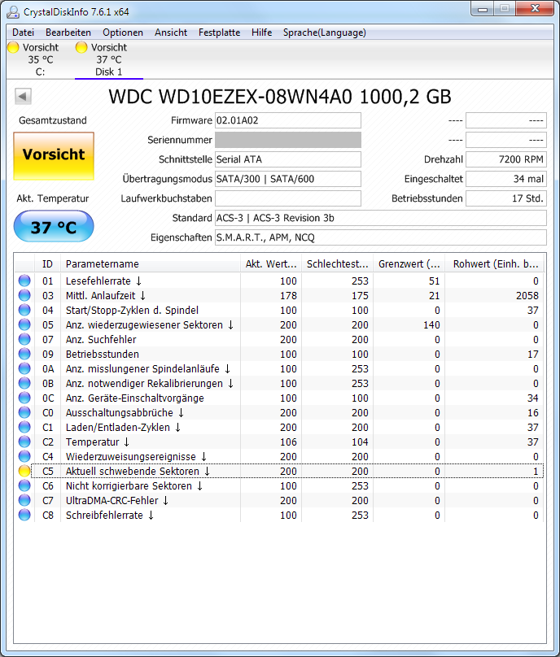The height and width of the screenshot is (657, 560).
Task: Click the orb for Anz. notwendiger Rekalibrierungen
Action: 24,383
